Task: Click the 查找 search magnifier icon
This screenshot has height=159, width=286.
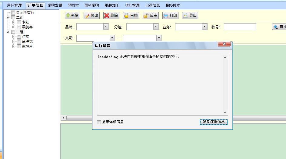Action: [x=276, y=27]
